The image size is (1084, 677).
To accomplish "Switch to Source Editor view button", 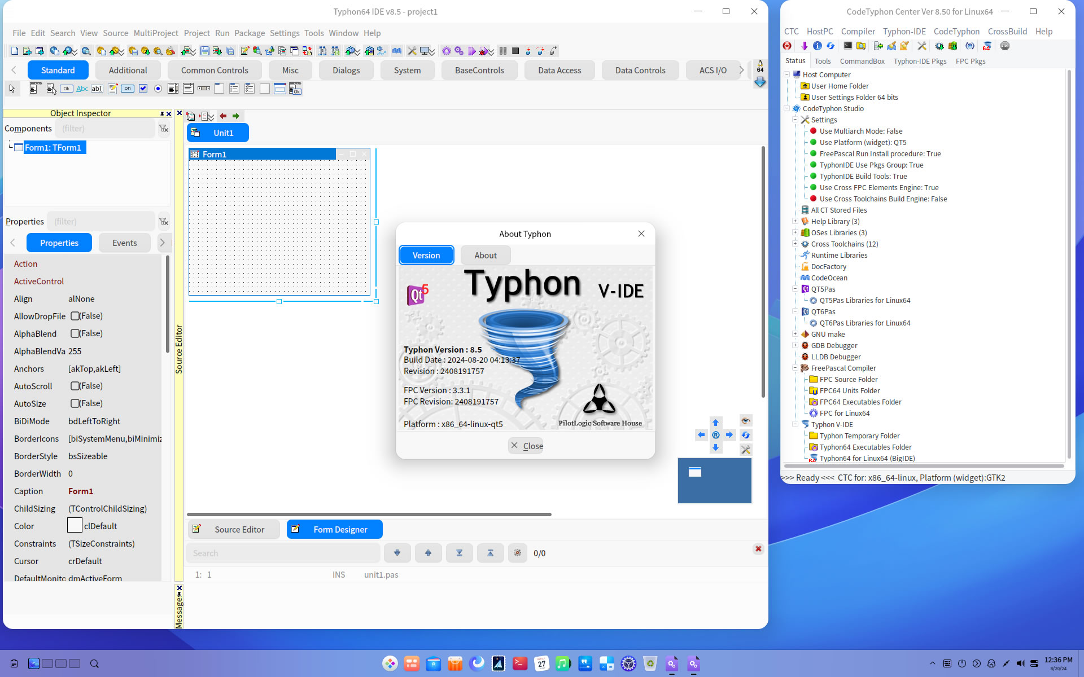I will click(234, 530).
